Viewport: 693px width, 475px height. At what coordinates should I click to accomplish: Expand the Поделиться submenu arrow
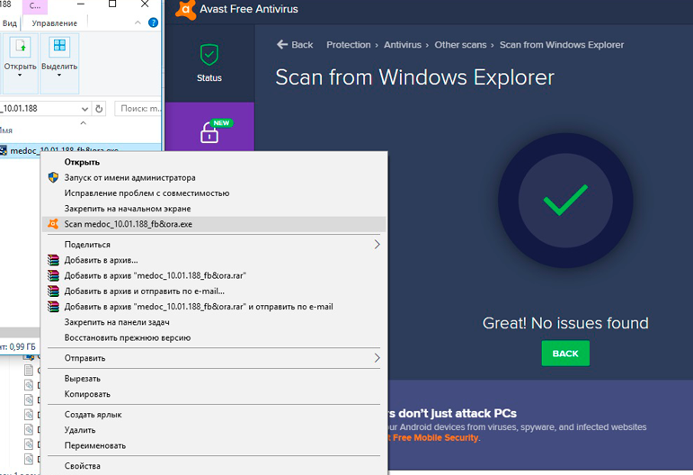click(x=377, y=245)
